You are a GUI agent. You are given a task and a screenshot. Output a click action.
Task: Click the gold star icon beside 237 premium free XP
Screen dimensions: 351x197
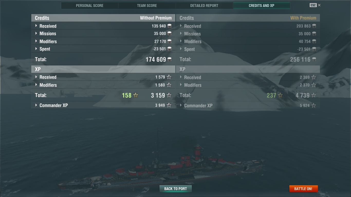tap(280, 95)
